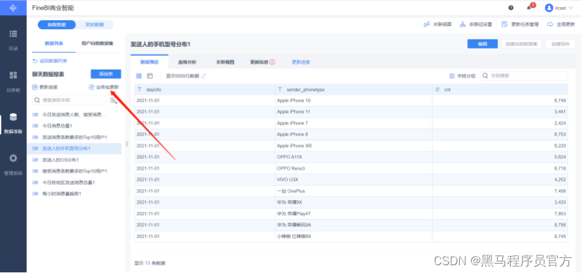Image resolution: width=582 pixels, height=273 pixels.
Task: Click the cnt column header
Action: 500,90
